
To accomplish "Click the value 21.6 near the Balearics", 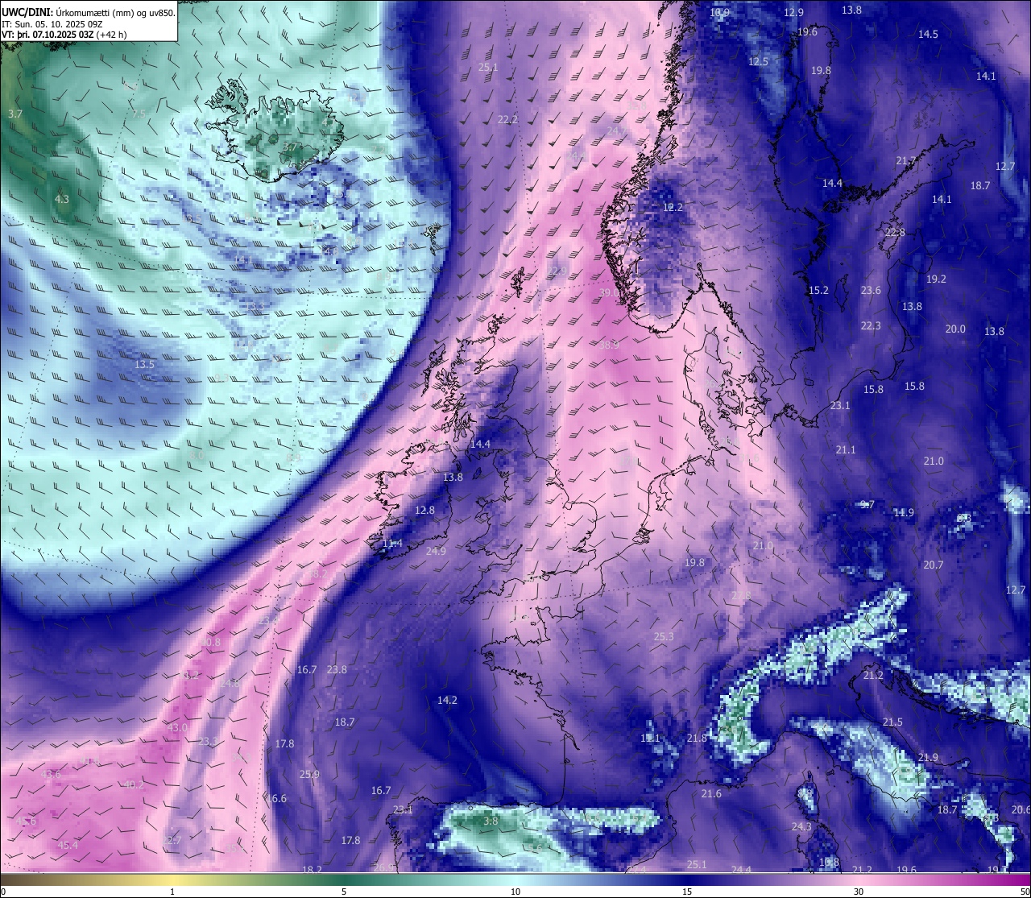I will tap(711, 794).
